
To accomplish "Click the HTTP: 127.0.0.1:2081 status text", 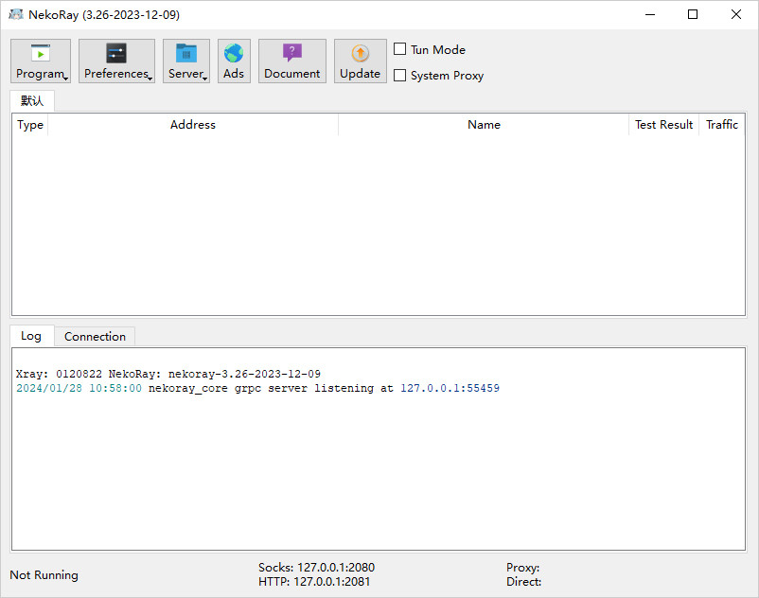I will click(x=314, y=581).
